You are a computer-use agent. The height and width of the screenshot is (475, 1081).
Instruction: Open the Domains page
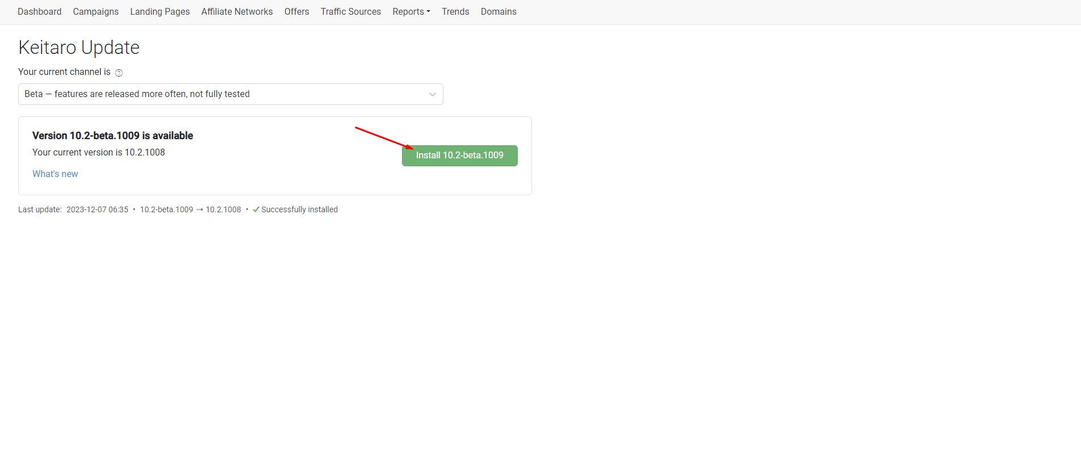498,11
